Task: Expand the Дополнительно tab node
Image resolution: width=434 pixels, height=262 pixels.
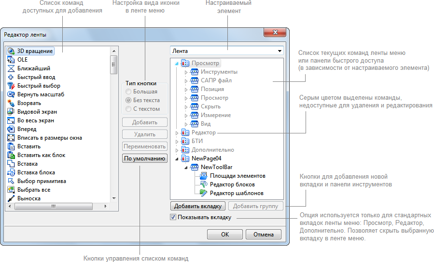Action: (177, 150)
